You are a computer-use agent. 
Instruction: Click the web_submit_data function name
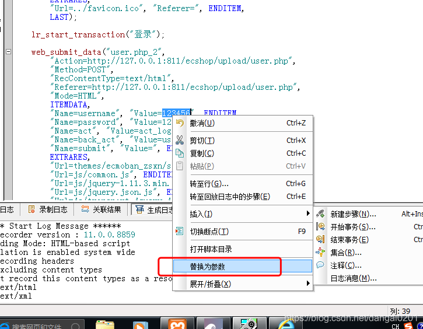click(x=67, y=52)
